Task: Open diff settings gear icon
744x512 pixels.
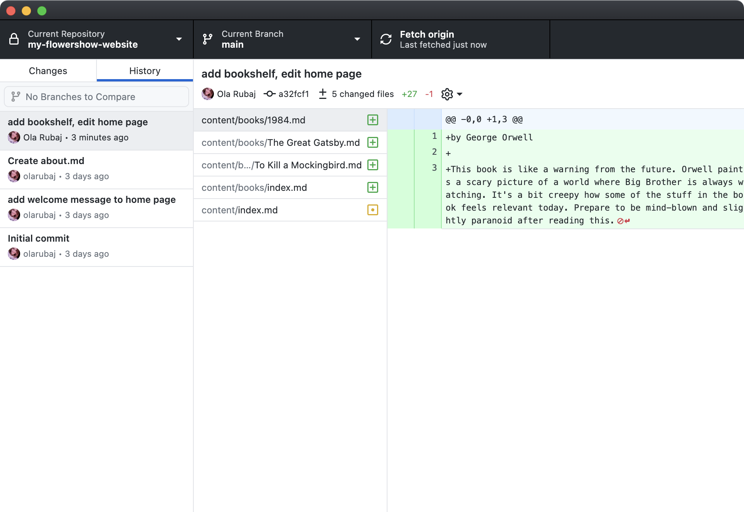Action: 447,94
